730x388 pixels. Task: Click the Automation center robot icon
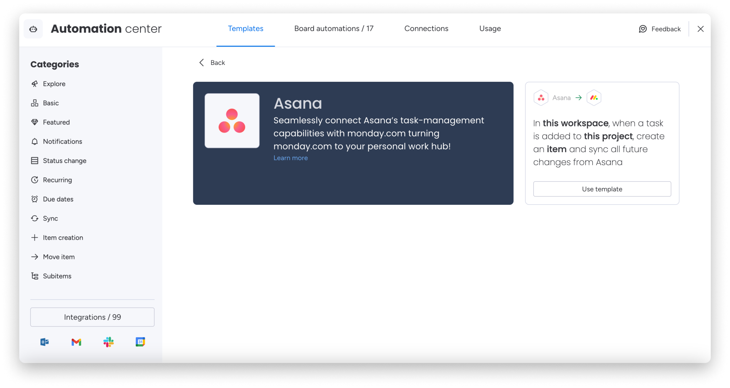[33, 29]
